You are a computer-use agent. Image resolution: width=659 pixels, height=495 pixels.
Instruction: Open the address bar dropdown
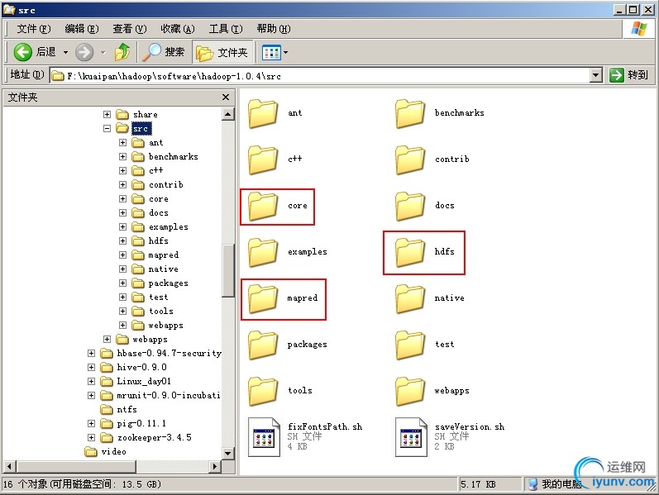pos(595,76)
